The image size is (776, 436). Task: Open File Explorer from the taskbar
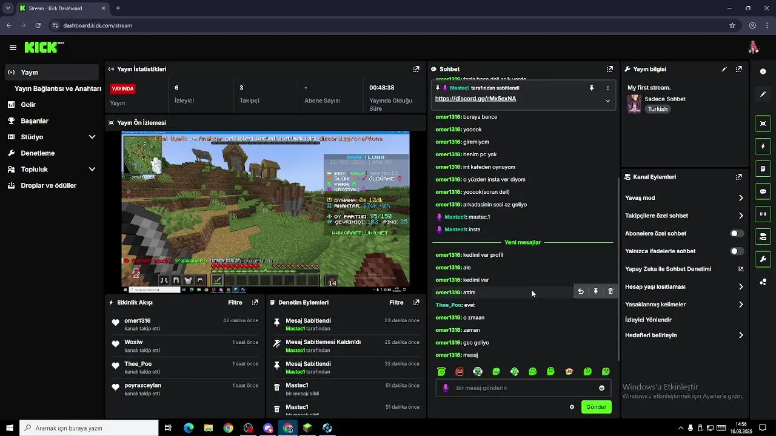[x=208, y=428]
